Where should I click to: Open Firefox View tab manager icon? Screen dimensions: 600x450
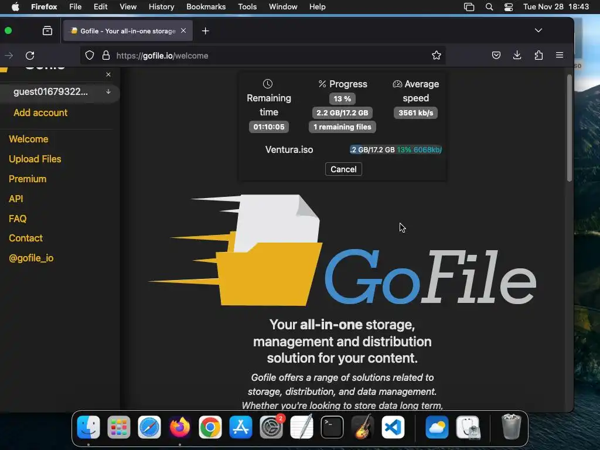click(47, 30)
